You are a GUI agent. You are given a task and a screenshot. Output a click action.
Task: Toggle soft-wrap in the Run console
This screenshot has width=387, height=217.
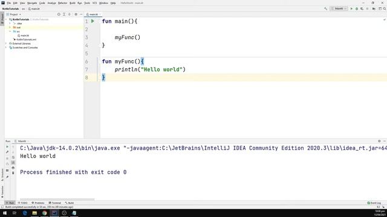[13, 157]
